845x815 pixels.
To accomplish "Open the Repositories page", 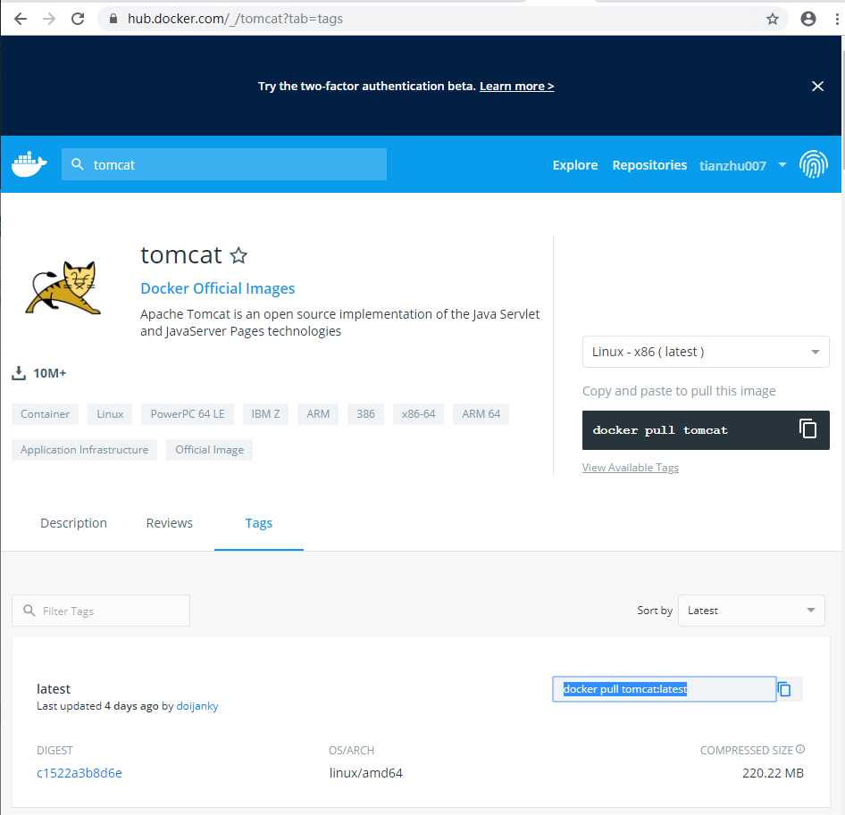I will pos(648,165).
